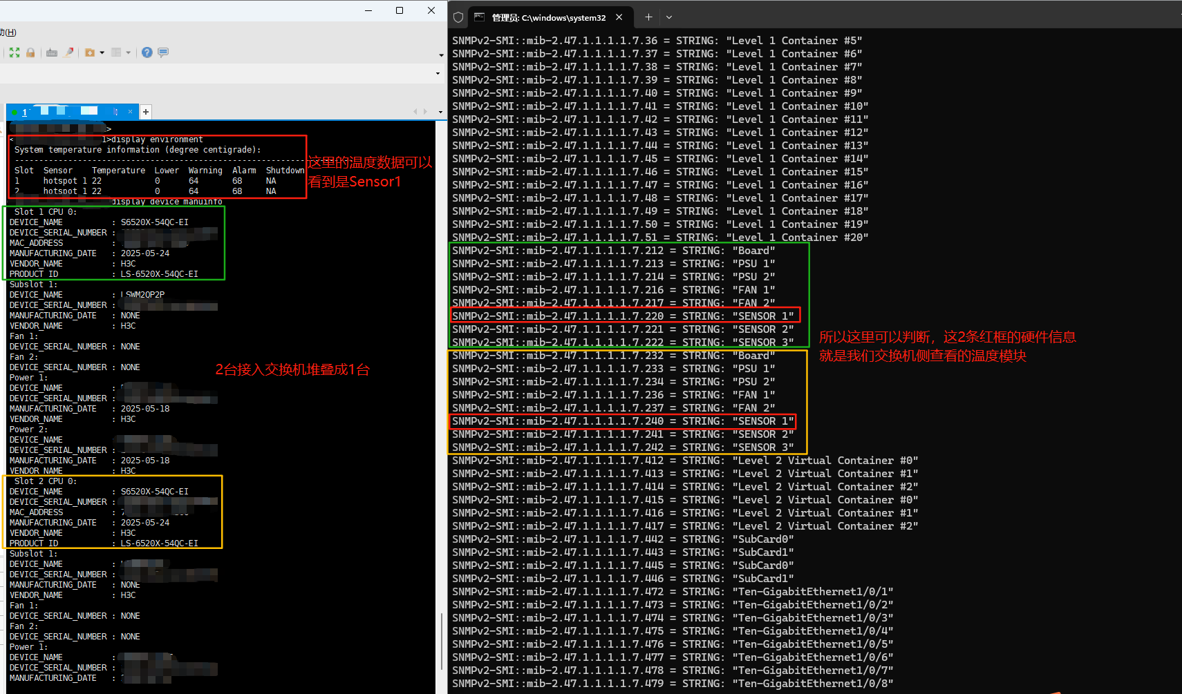Click the chat bubble feedback icon
This screenshot has width=1182, height=694.
[x=163, y=52]
